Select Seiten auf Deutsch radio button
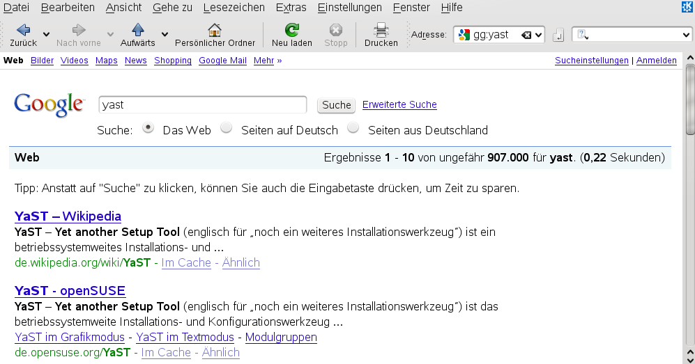This screenshot has height=364, width=695. [227, 128]
